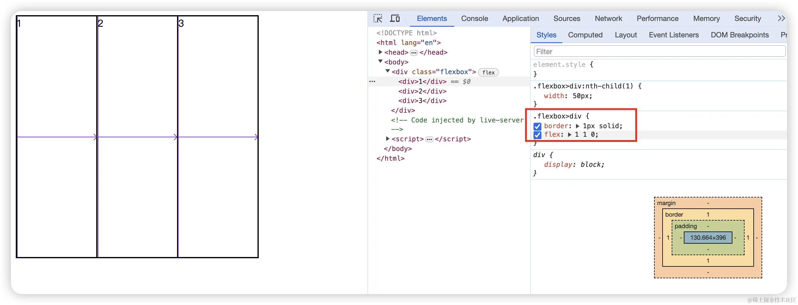
Task: Toggle the flex badge on flexbox div
Action: tap(488, 72)
